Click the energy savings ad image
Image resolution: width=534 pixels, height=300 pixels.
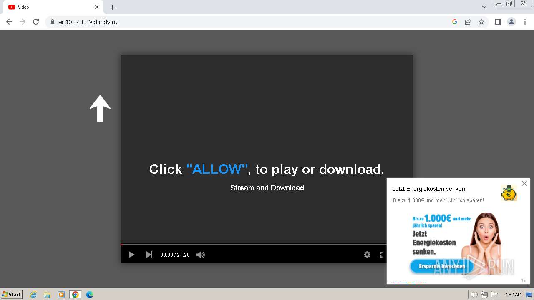click(458, 244)
